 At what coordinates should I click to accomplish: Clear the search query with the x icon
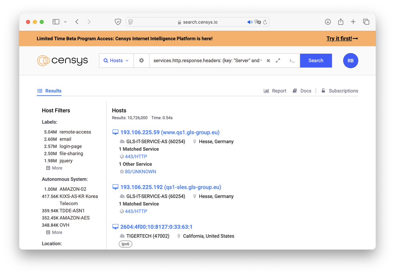coord(268,61)
